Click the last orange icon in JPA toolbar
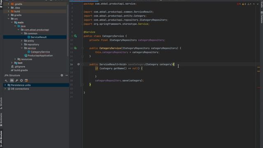This screenshot has width=263, height=148. 26,81
